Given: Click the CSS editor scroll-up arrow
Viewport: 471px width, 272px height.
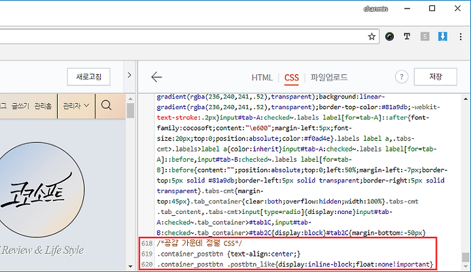Looking at the screenshot, I should [x=466, y=99].
